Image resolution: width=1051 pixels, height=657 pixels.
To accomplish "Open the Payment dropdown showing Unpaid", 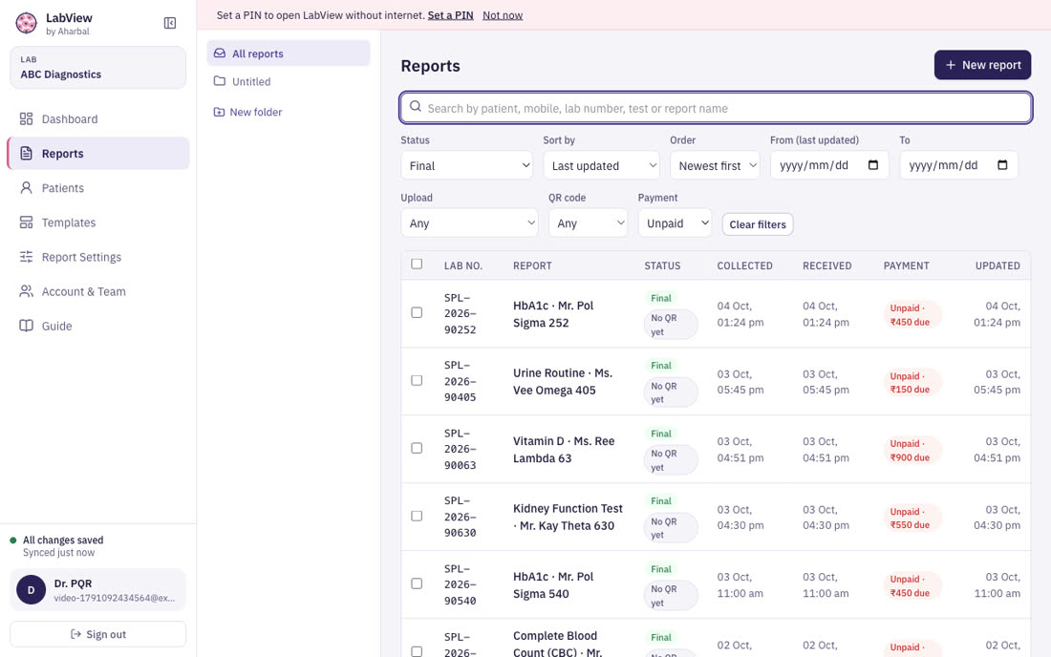I will pos(675,223).
